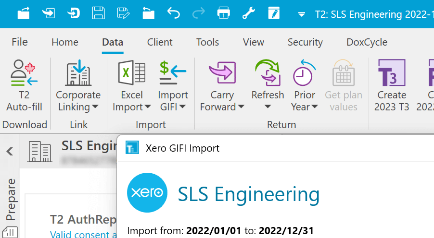
Task: Click the Excel Import spreadsheet icon
Action: (x=132, y=72)
